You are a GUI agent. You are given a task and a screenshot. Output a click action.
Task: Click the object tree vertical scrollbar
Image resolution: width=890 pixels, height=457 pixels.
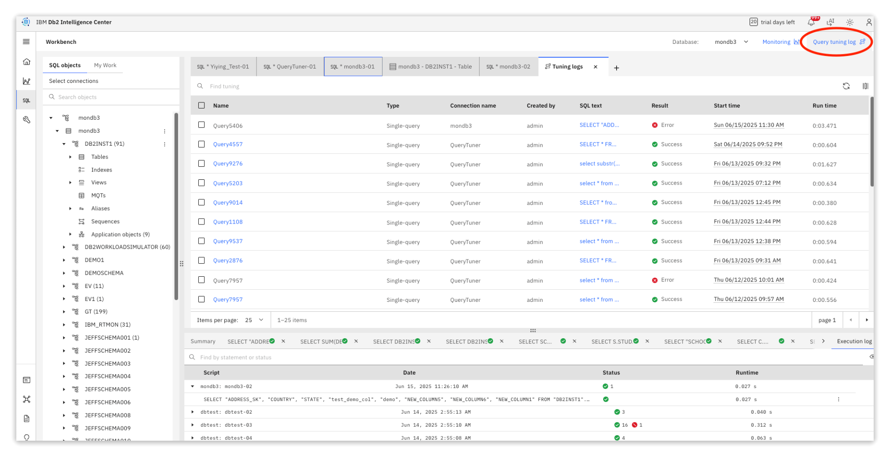[x=176, y=206]
